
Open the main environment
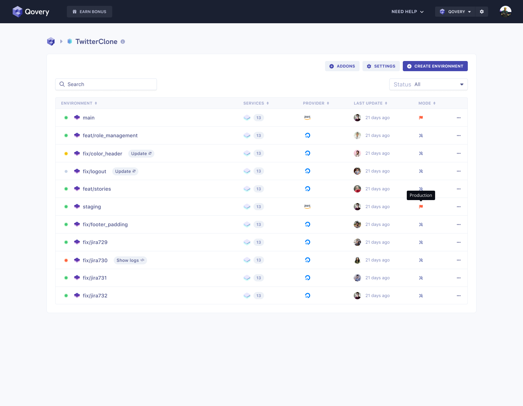coord(89,118)
